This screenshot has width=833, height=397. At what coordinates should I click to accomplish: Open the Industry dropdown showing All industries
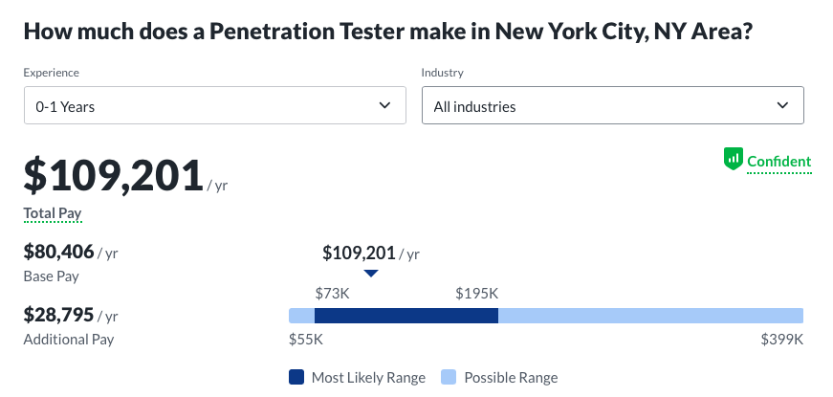tap(612, 106)
